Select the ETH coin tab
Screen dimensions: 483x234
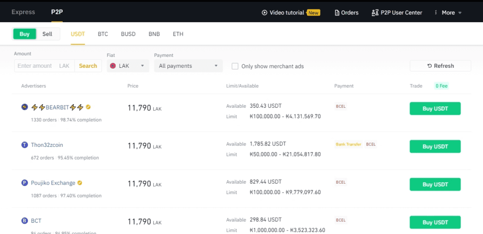coord(178,34)
